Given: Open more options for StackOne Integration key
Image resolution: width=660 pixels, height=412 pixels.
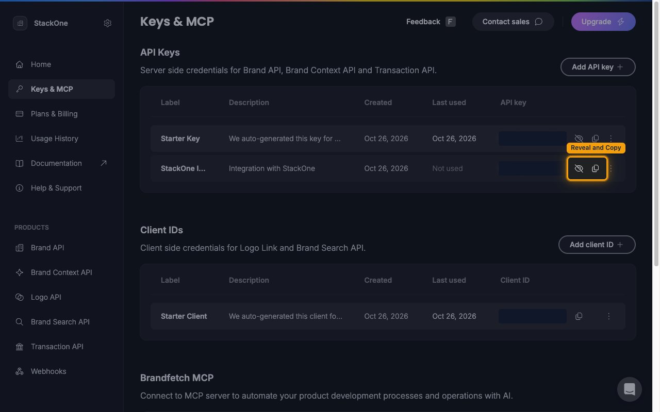Looking at the screenshot, I should tap(611, 168).
